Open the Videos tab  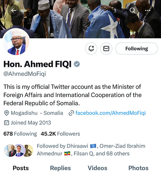[x=98, y=168]
